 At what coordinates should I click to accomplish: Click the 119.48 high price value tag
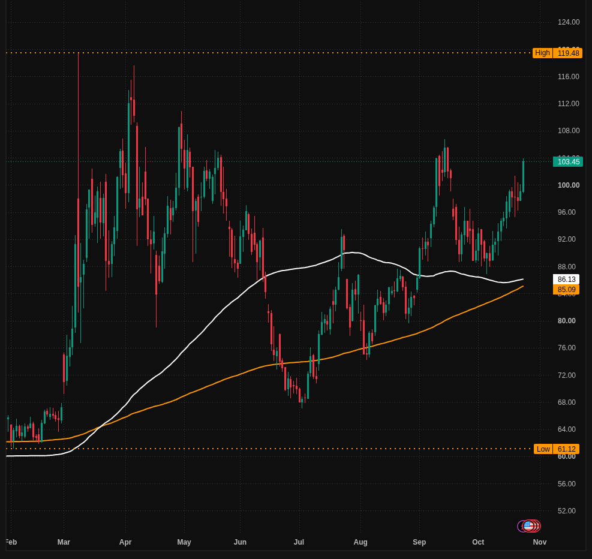tap(567, 53)
